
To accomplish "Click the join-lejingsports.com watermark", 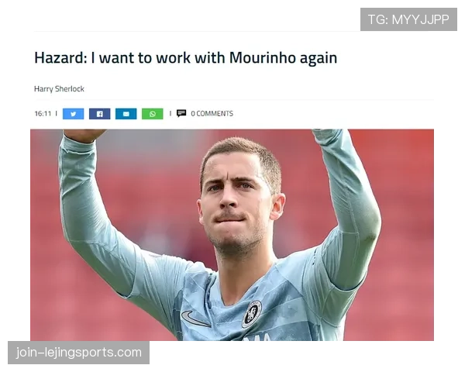I will (x=78, y=353).
